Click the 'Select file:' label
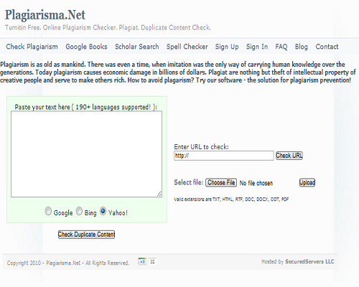This screenshot has height=287, width=359. pyautogui.click(x=189, y=182)
